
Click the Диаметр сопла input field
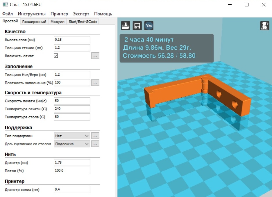pyautogui.click(x=72, y=189)
